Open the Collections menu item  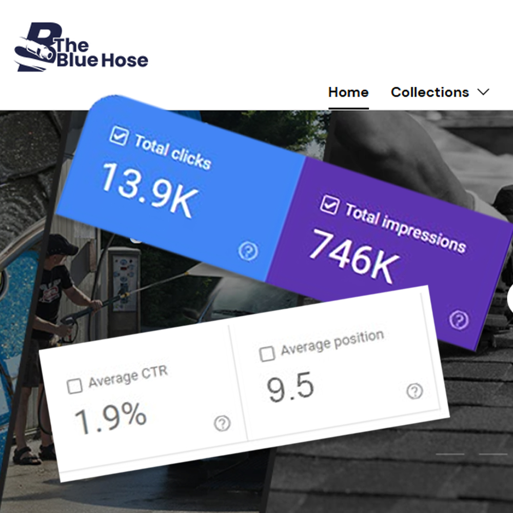[x=430, y=92]
